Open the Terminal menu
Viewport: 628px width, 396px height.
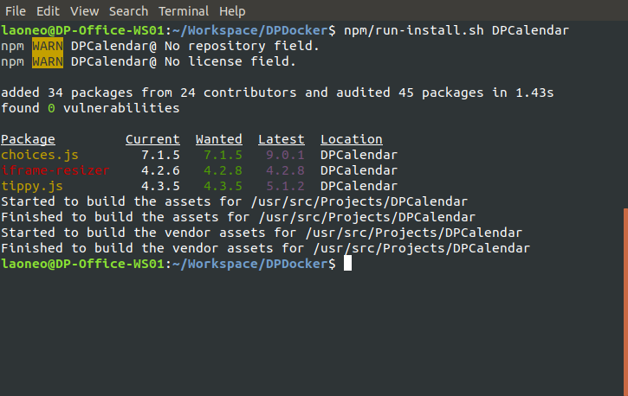pyautogui.click(x=184, y=11)
